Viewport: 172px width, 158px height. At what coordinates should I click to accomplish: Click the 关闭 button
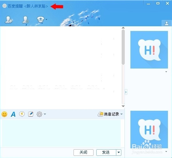pyautogui.click(x=83, y=152)
